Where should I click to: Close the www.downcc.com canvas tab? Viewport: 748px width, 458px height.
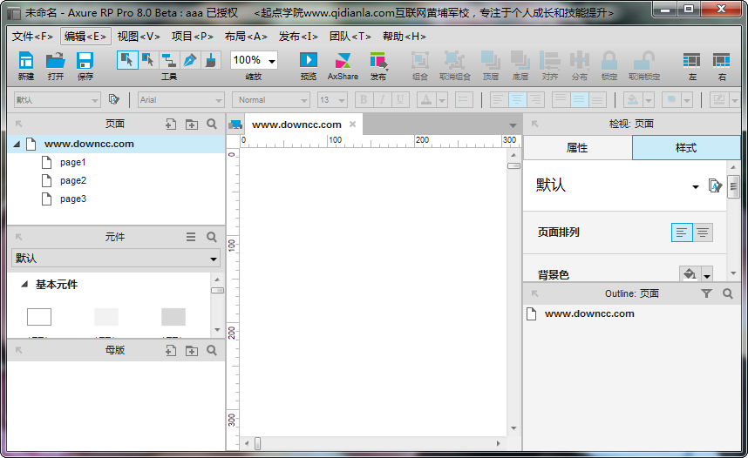(x=352, y=125)
